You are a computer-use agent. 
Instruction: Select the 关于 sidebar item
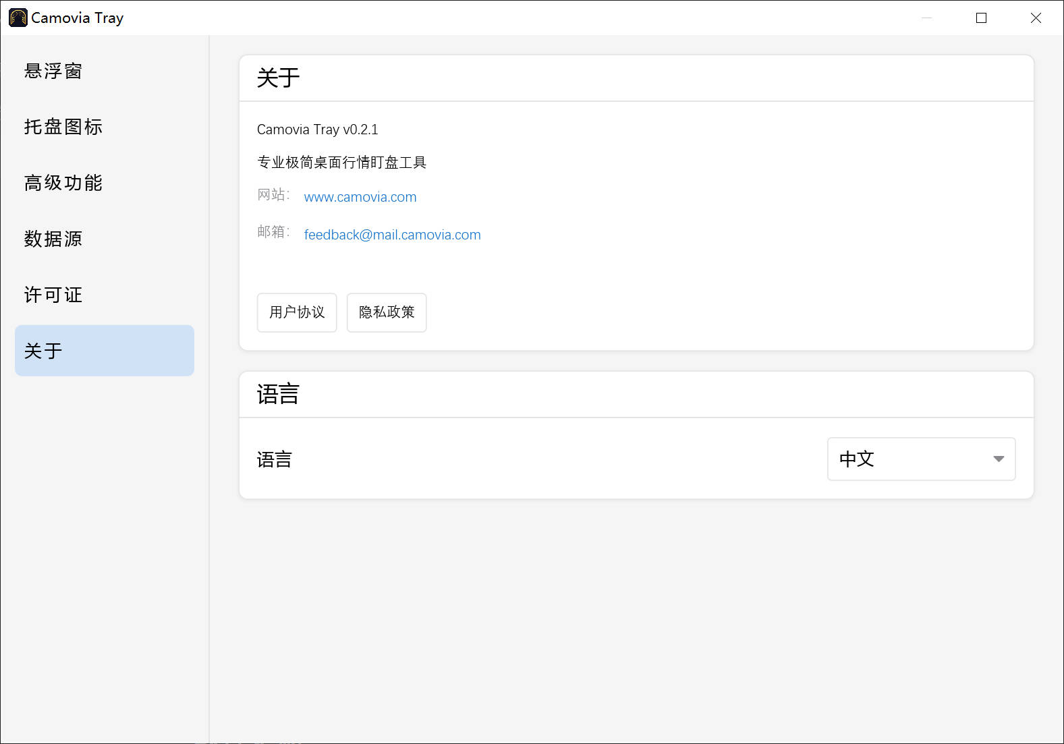[x=105, y=351]
